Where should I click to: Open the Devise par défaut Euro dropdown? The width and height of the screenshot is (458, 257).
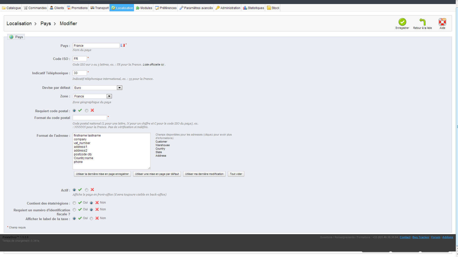click(98, 88)
